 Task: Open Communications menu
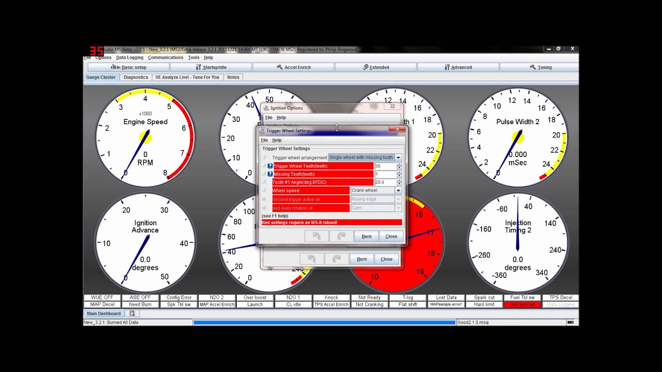pos(165,57)
